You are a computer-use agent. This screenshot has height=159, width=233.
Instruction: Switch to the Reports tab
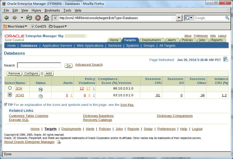(217, 40)
